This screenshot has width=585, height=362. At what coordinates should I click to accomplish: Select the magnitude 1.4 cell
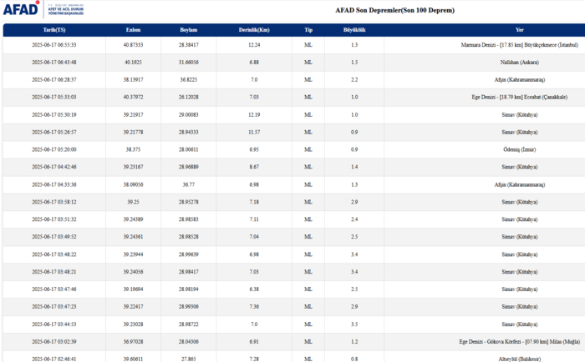354,167
